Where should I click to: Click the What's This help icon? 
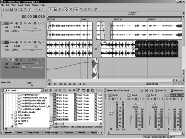95,9
